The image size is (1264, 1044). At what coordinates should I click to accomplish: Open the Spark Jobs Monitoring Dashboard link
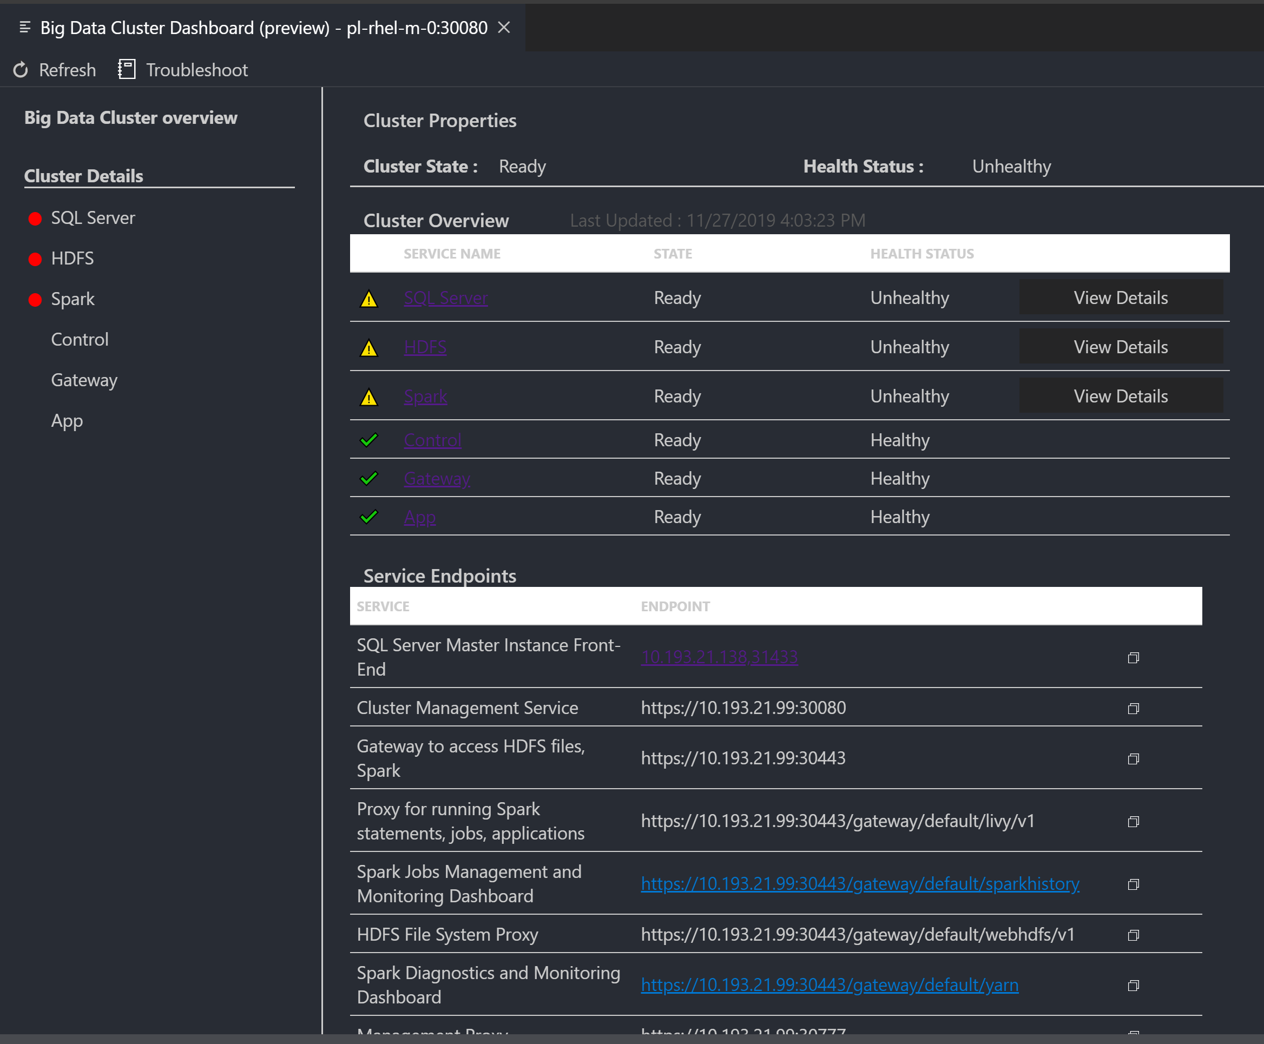coord(859,883)
